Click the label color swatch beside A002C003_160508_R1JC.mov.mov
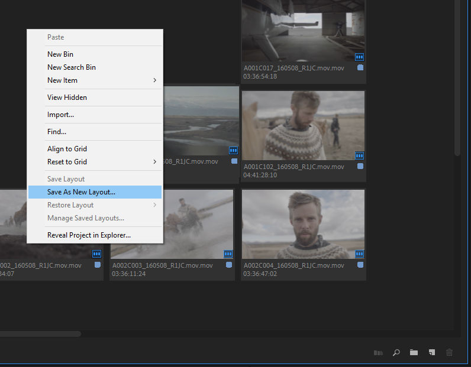This screenshot has height=367, width=471. coord(229,265)
